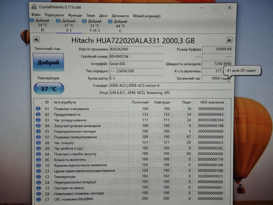Click the HEX-значення column header
Image resolution: width=273 pixels, height=205 pixels.
[x=212, y=102]
